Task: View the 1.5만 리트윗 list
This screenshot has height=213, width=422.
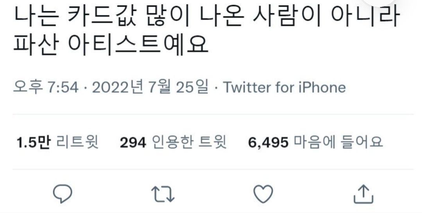Action: coord(57,142)
